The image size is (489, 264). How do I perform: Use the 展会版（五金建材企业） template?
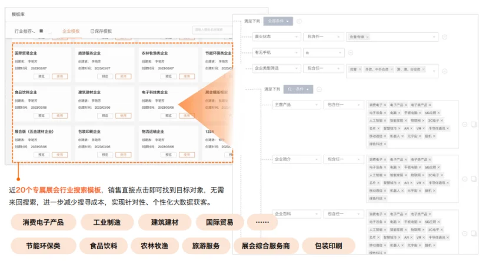pyautogui.click(x=60, y=155)
